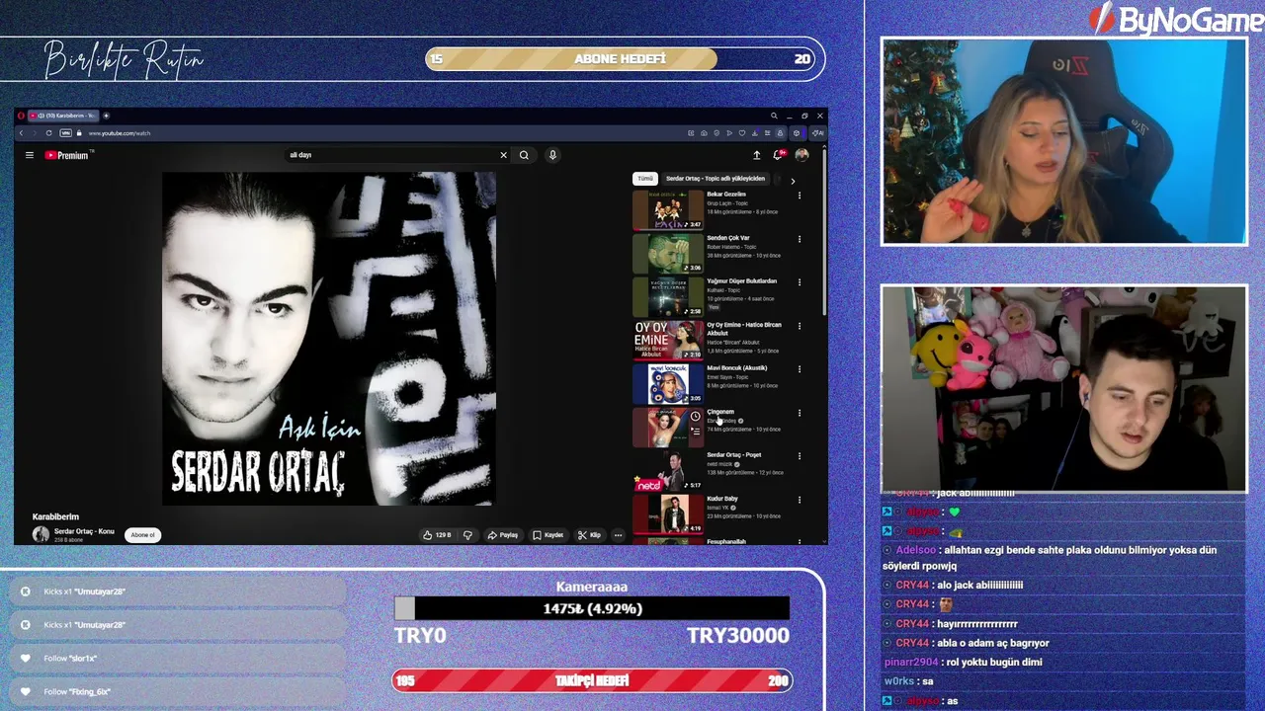Open options menu for Bekar Gezelim
The width and height of the screenshot is (1265, 711).
800,196
